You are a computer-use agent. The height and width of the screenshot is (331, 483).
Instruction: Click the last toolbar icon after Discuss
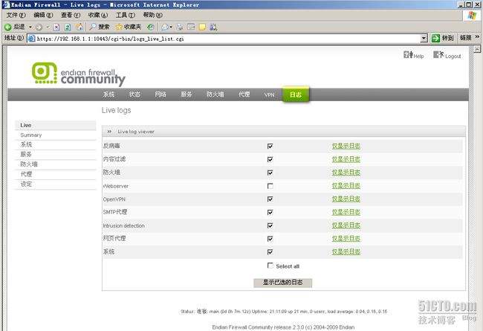pos(213,27)
